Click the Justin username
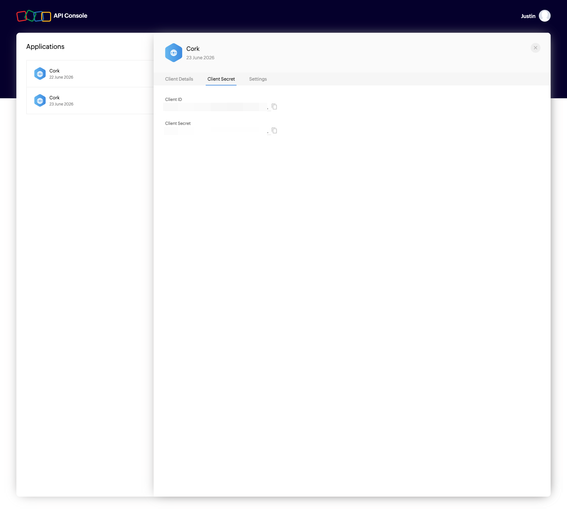 (x=528, y=16)
